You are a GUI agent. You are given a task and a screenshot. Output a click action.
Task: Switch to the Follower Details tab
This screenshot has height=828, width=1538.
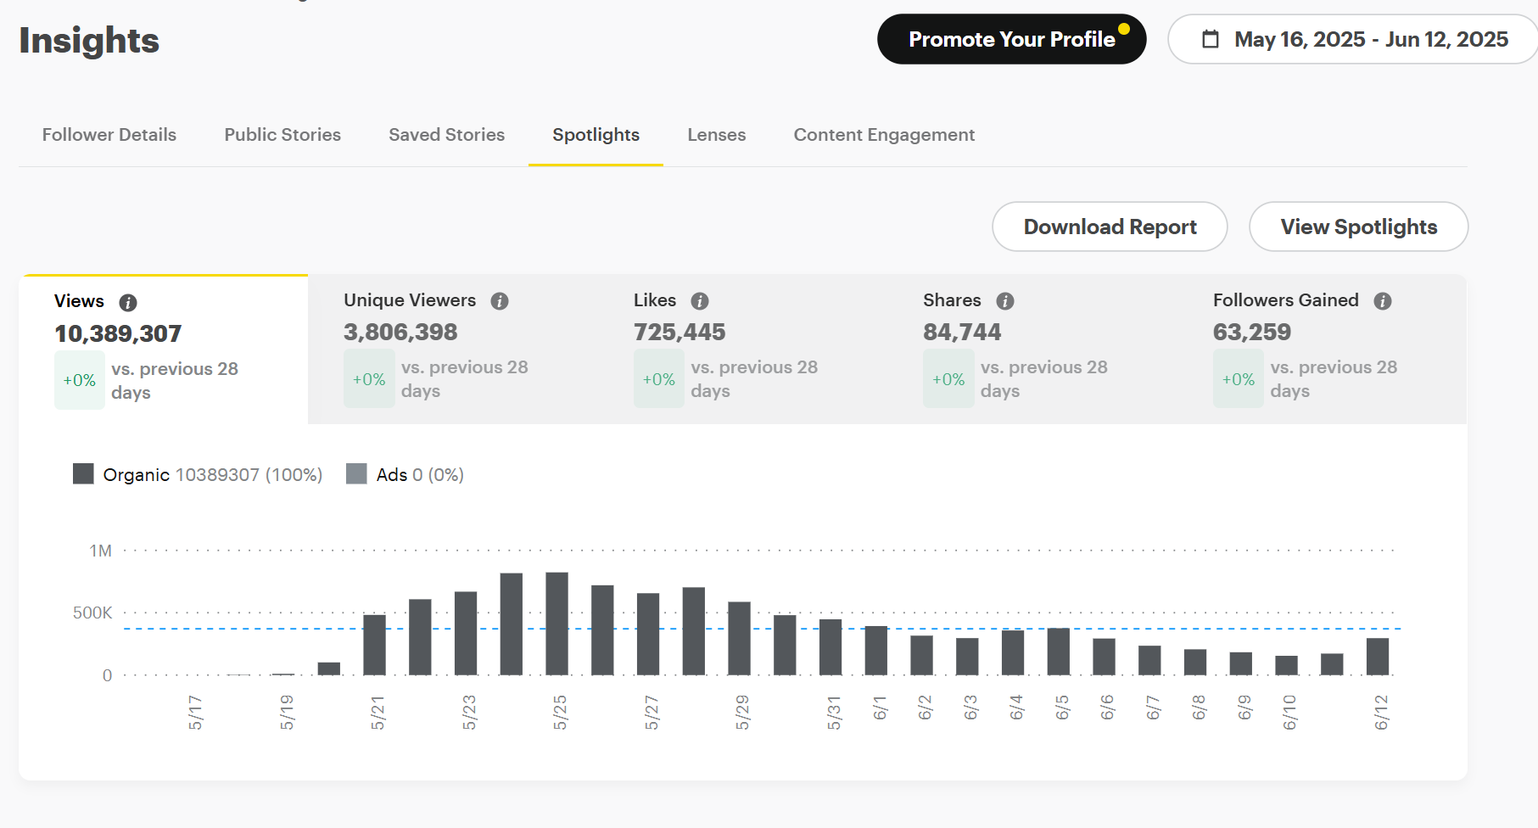pyautogui.click(x=109, y=135)
